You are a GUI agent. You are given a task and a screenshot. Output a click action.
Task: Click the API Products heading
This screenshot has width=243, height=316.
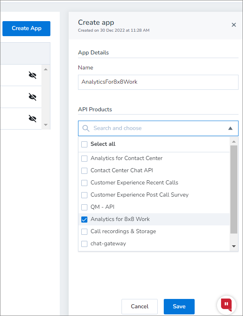point(95,109)
